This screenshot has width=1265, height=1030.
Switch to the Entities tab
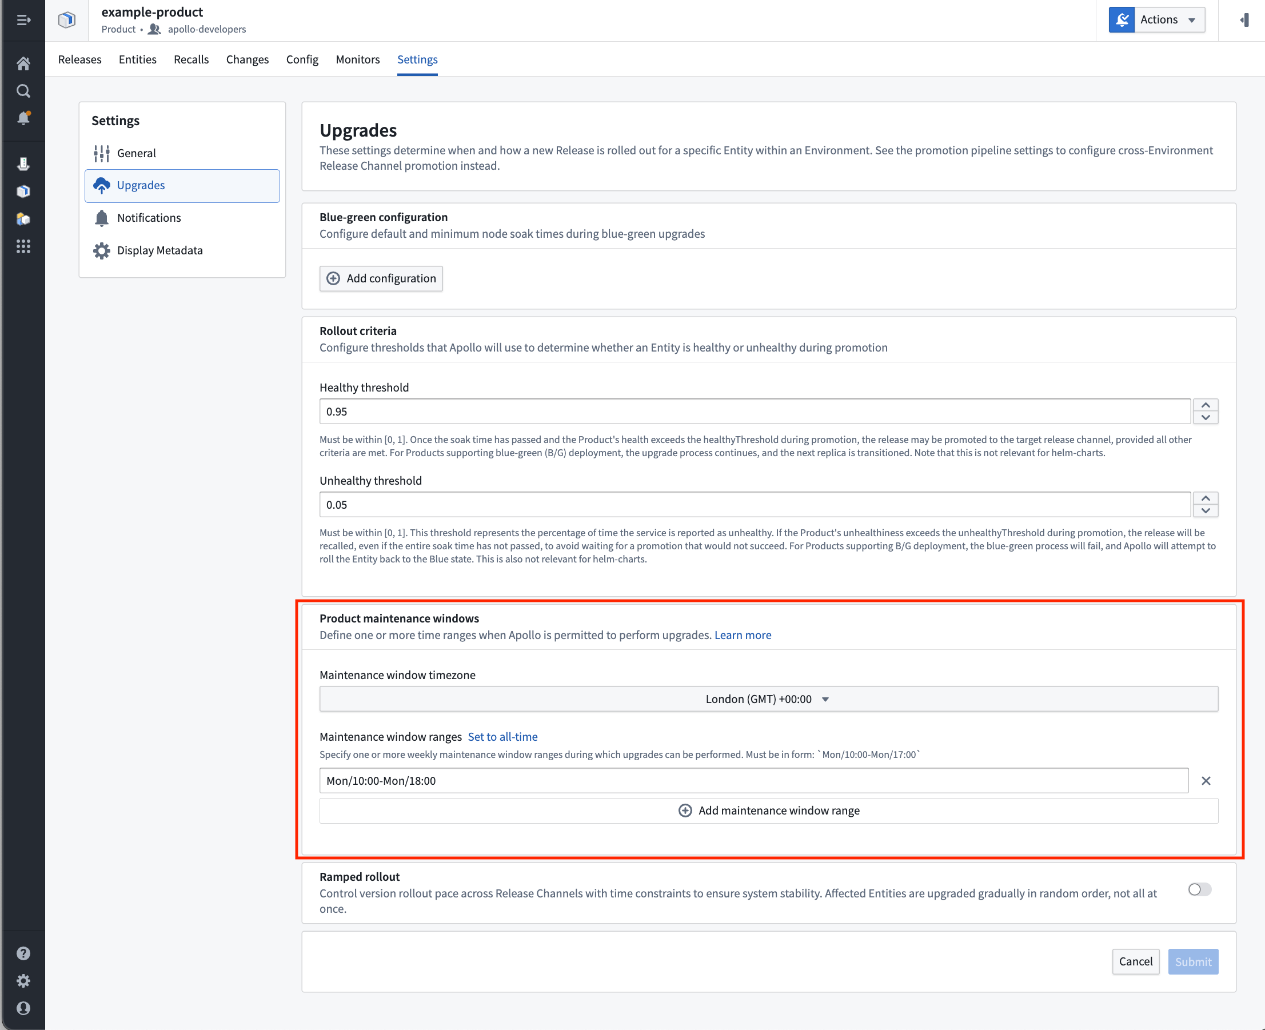tap(138, 59)
